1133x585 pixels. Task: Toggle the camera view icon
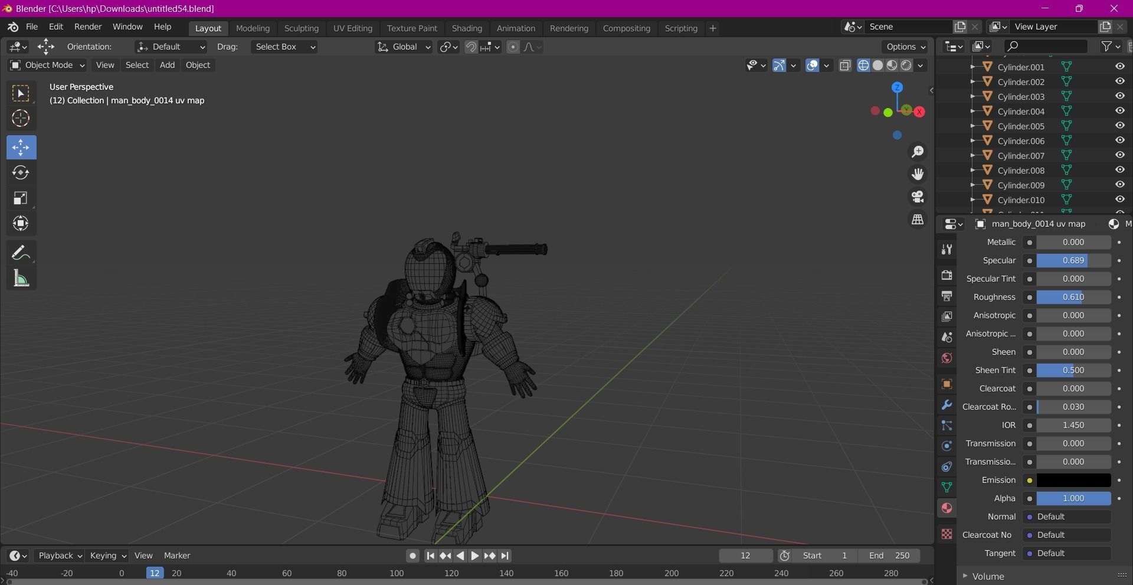click(918, 197)
